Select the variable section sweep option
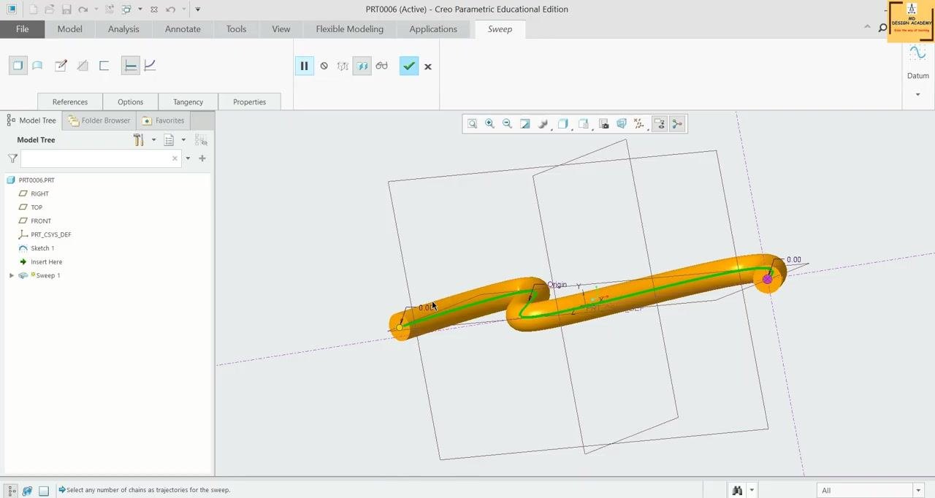 click(x=150, y=66)
